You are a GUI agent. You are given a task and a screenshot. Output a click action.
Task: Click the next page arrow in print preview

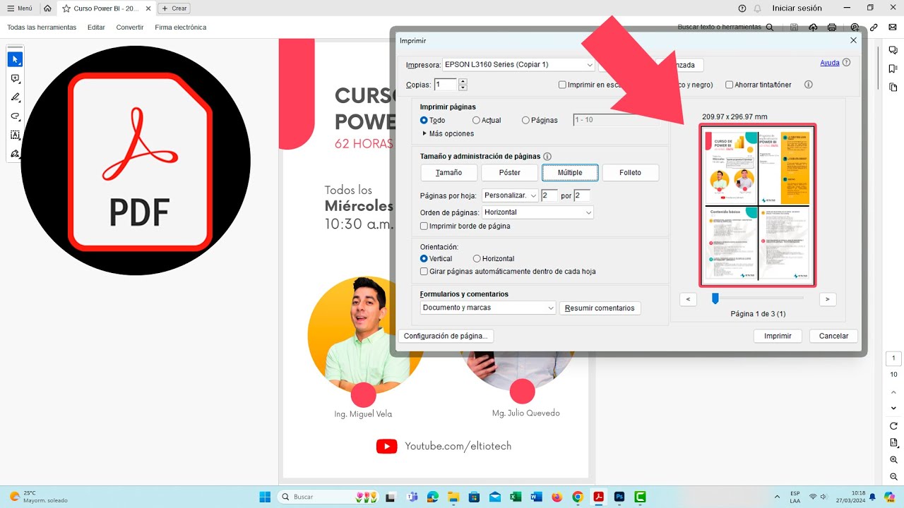827,299
